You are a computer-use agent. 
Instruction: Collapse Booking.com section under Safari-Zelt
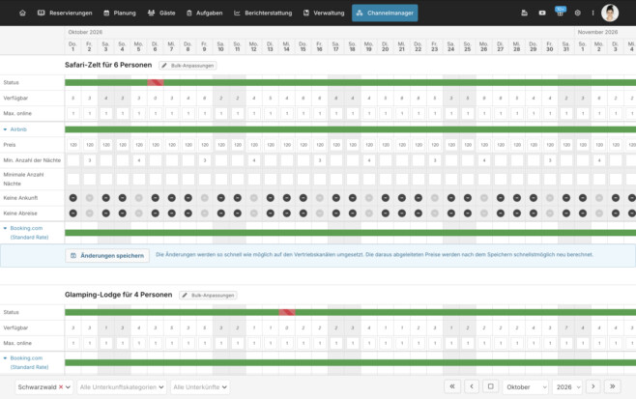click(x=5, y=228)
